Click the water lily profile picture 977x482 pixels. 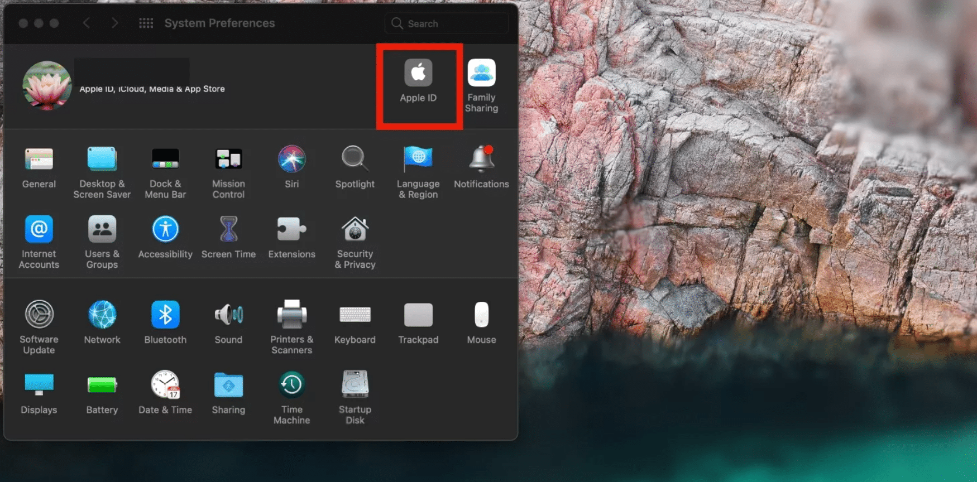point(47,86)
